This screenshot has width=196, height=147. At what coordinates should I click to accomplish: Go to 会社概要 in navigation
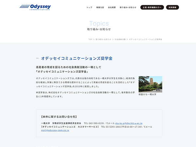[112, 7]
